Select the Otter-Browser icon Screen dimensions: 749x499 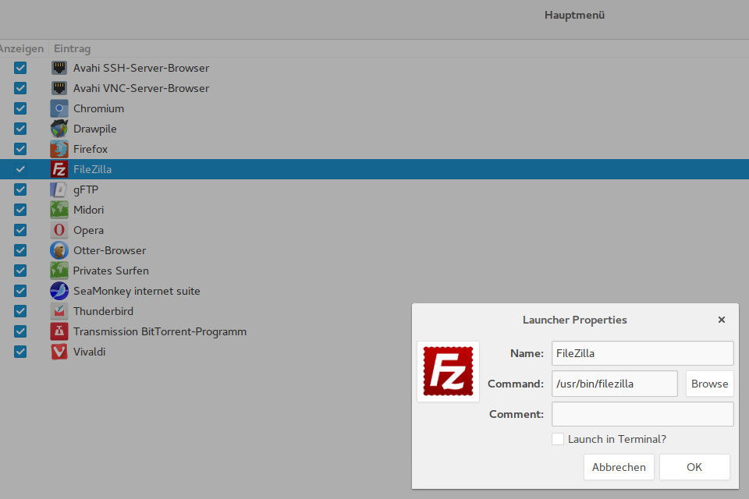pyautogui.click(x=59, y=250)
